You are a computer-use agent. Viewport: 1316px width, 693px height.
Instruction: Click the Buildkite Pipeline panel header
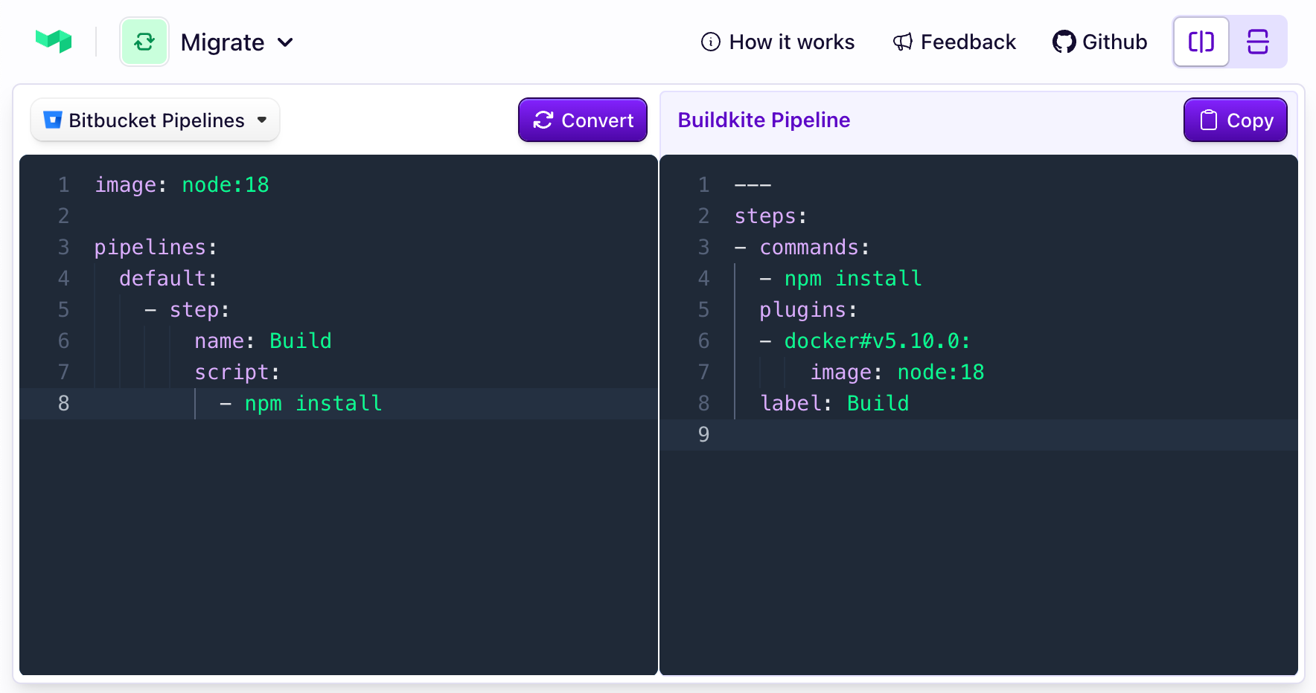tap(764, 120)
